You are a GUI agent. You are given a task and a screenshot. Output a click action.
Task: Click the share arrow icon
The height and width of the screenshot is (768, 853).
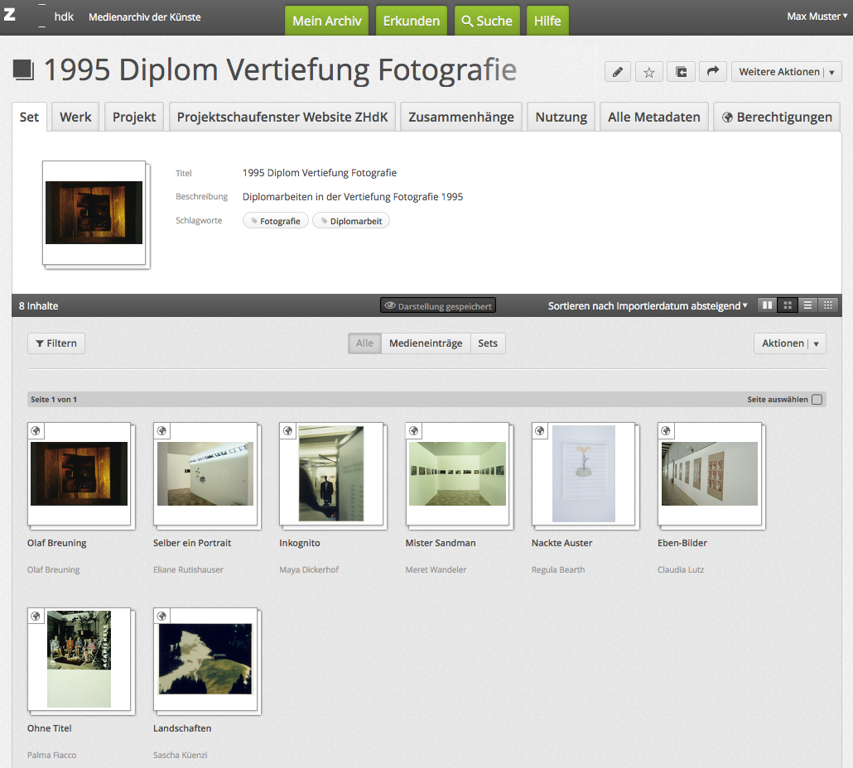click(712, 72)
